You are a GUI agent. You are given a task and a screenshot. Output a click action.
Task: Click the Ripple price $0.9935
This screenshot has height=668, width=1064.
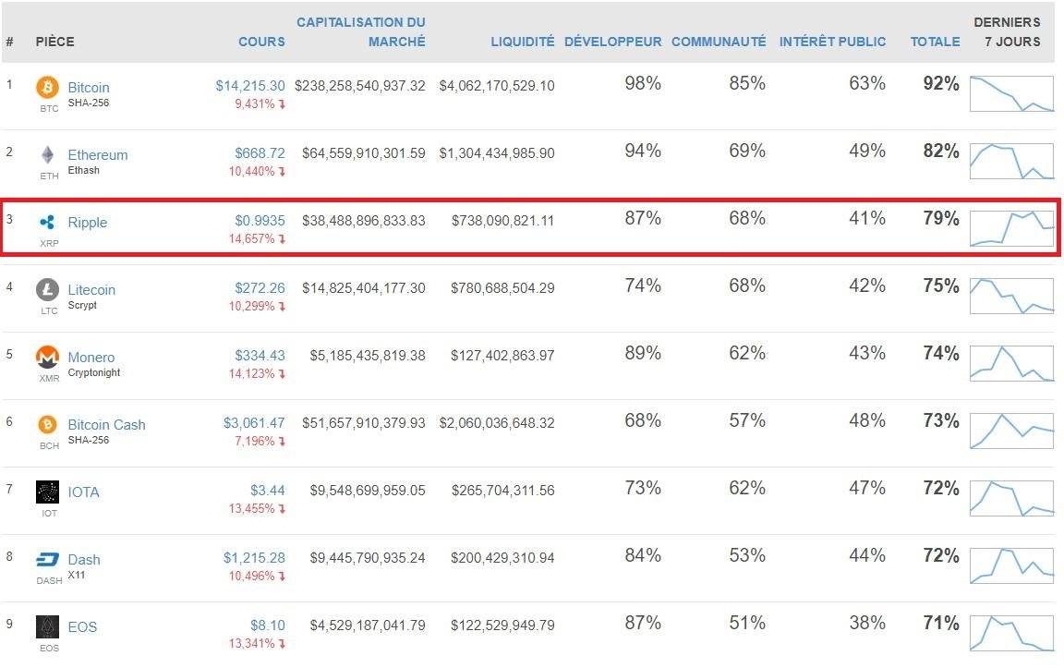(x=260, y=221)
